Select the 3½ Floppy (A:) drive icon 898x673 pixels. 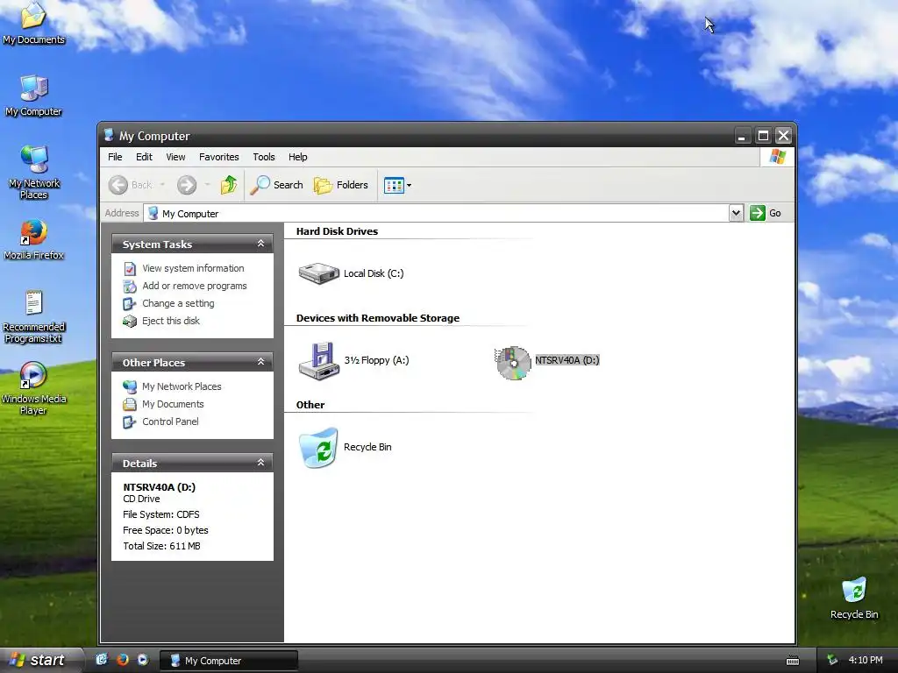(x=319, y=360)
